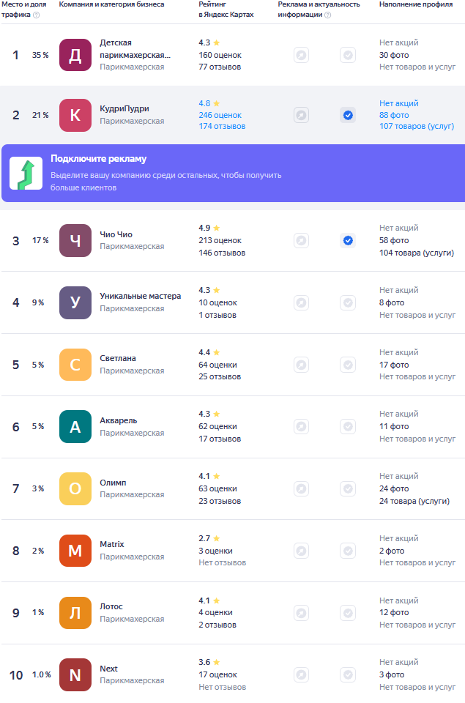Open the '246 оценок' link for КудриПудри
Screen dimensions: 465x703
coord(220,115)
